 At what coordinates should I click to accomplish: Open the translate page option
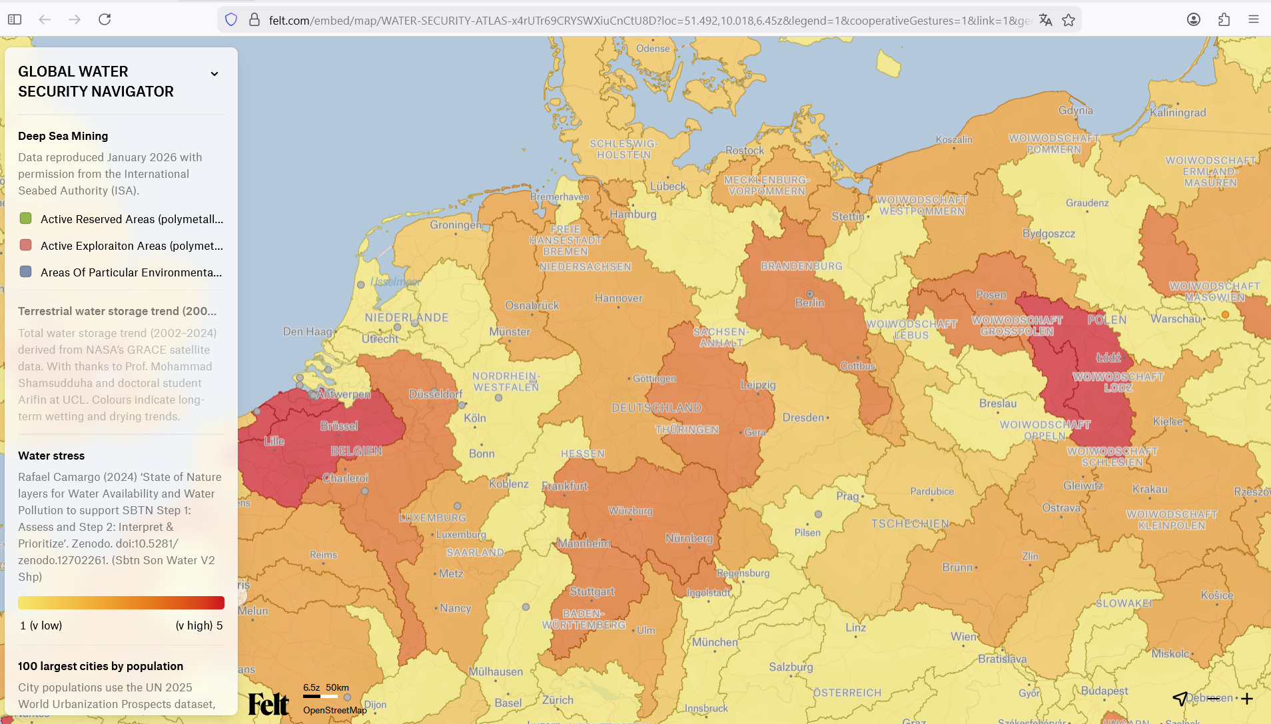1045,20
